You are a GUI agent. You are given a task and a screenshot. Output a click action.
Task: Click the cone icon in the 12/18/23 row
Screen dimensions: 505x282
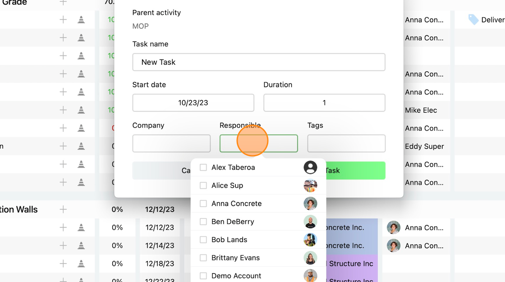[81, 264]
